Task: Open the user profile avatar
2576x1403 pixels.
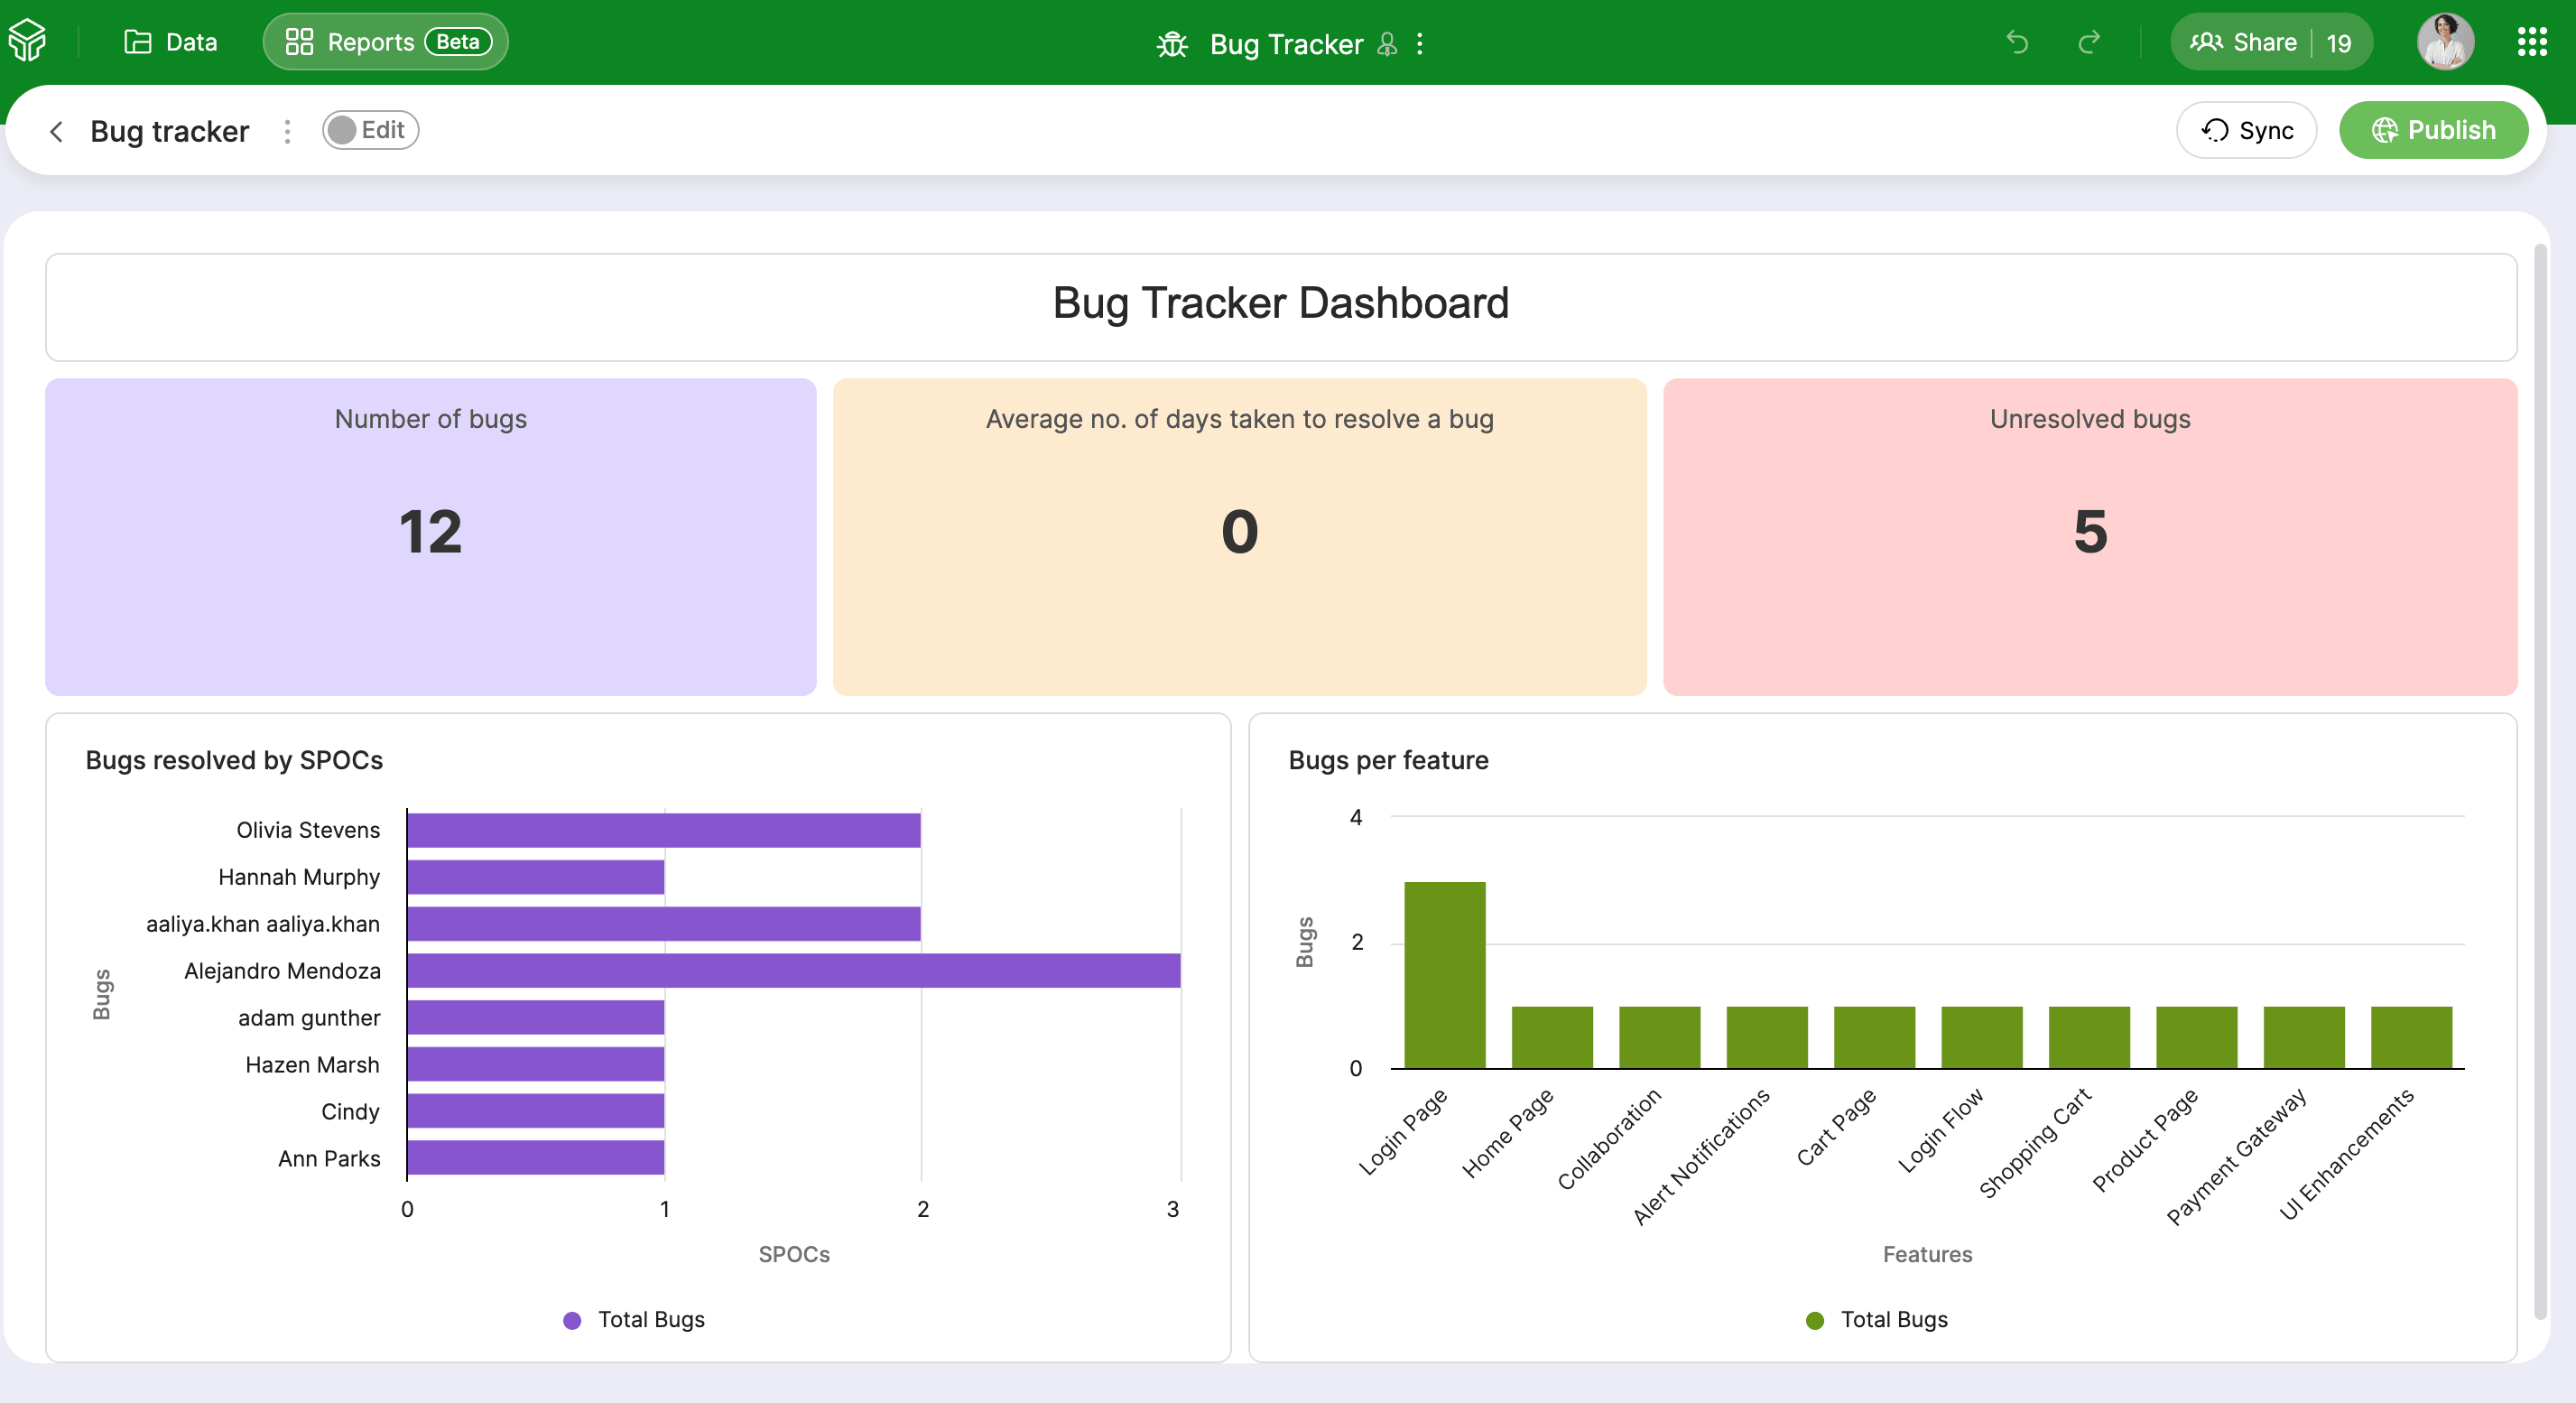Action: click(2445, 42)
